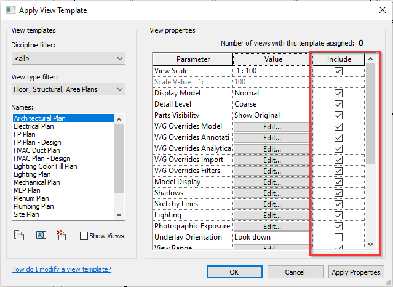The width and height of the screenshot is (393, 287).
Task: Click the Revit logo in title bar
Action: click(10, 10)
